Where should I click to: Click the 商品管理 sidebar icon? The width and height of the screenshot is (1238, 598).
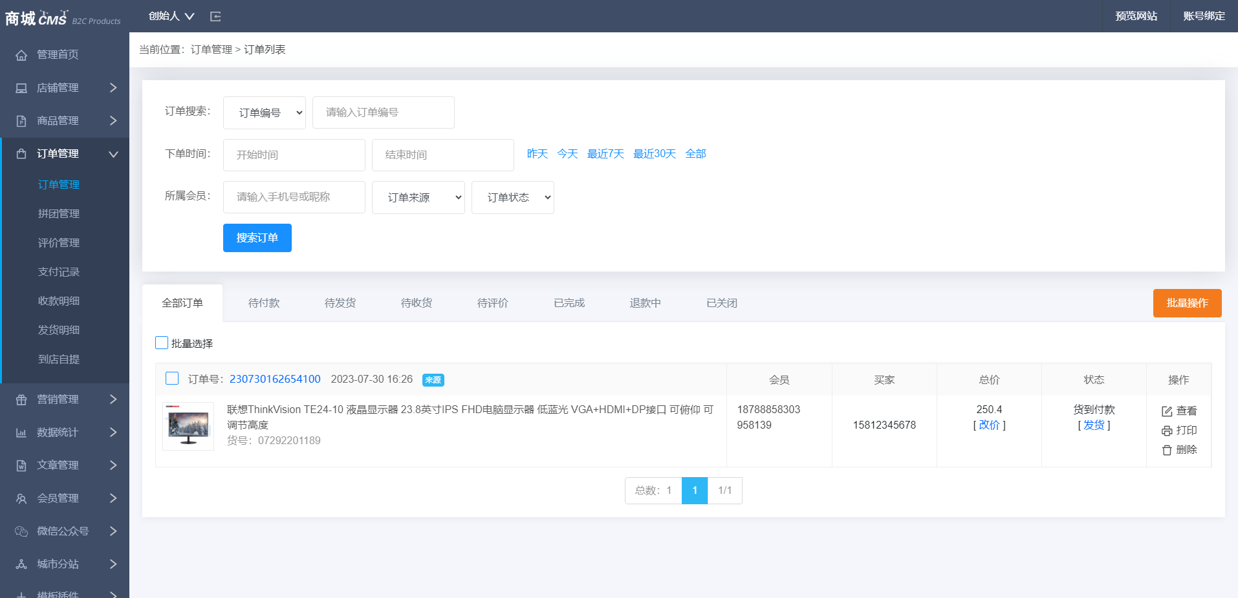click(x=22, y=120)
